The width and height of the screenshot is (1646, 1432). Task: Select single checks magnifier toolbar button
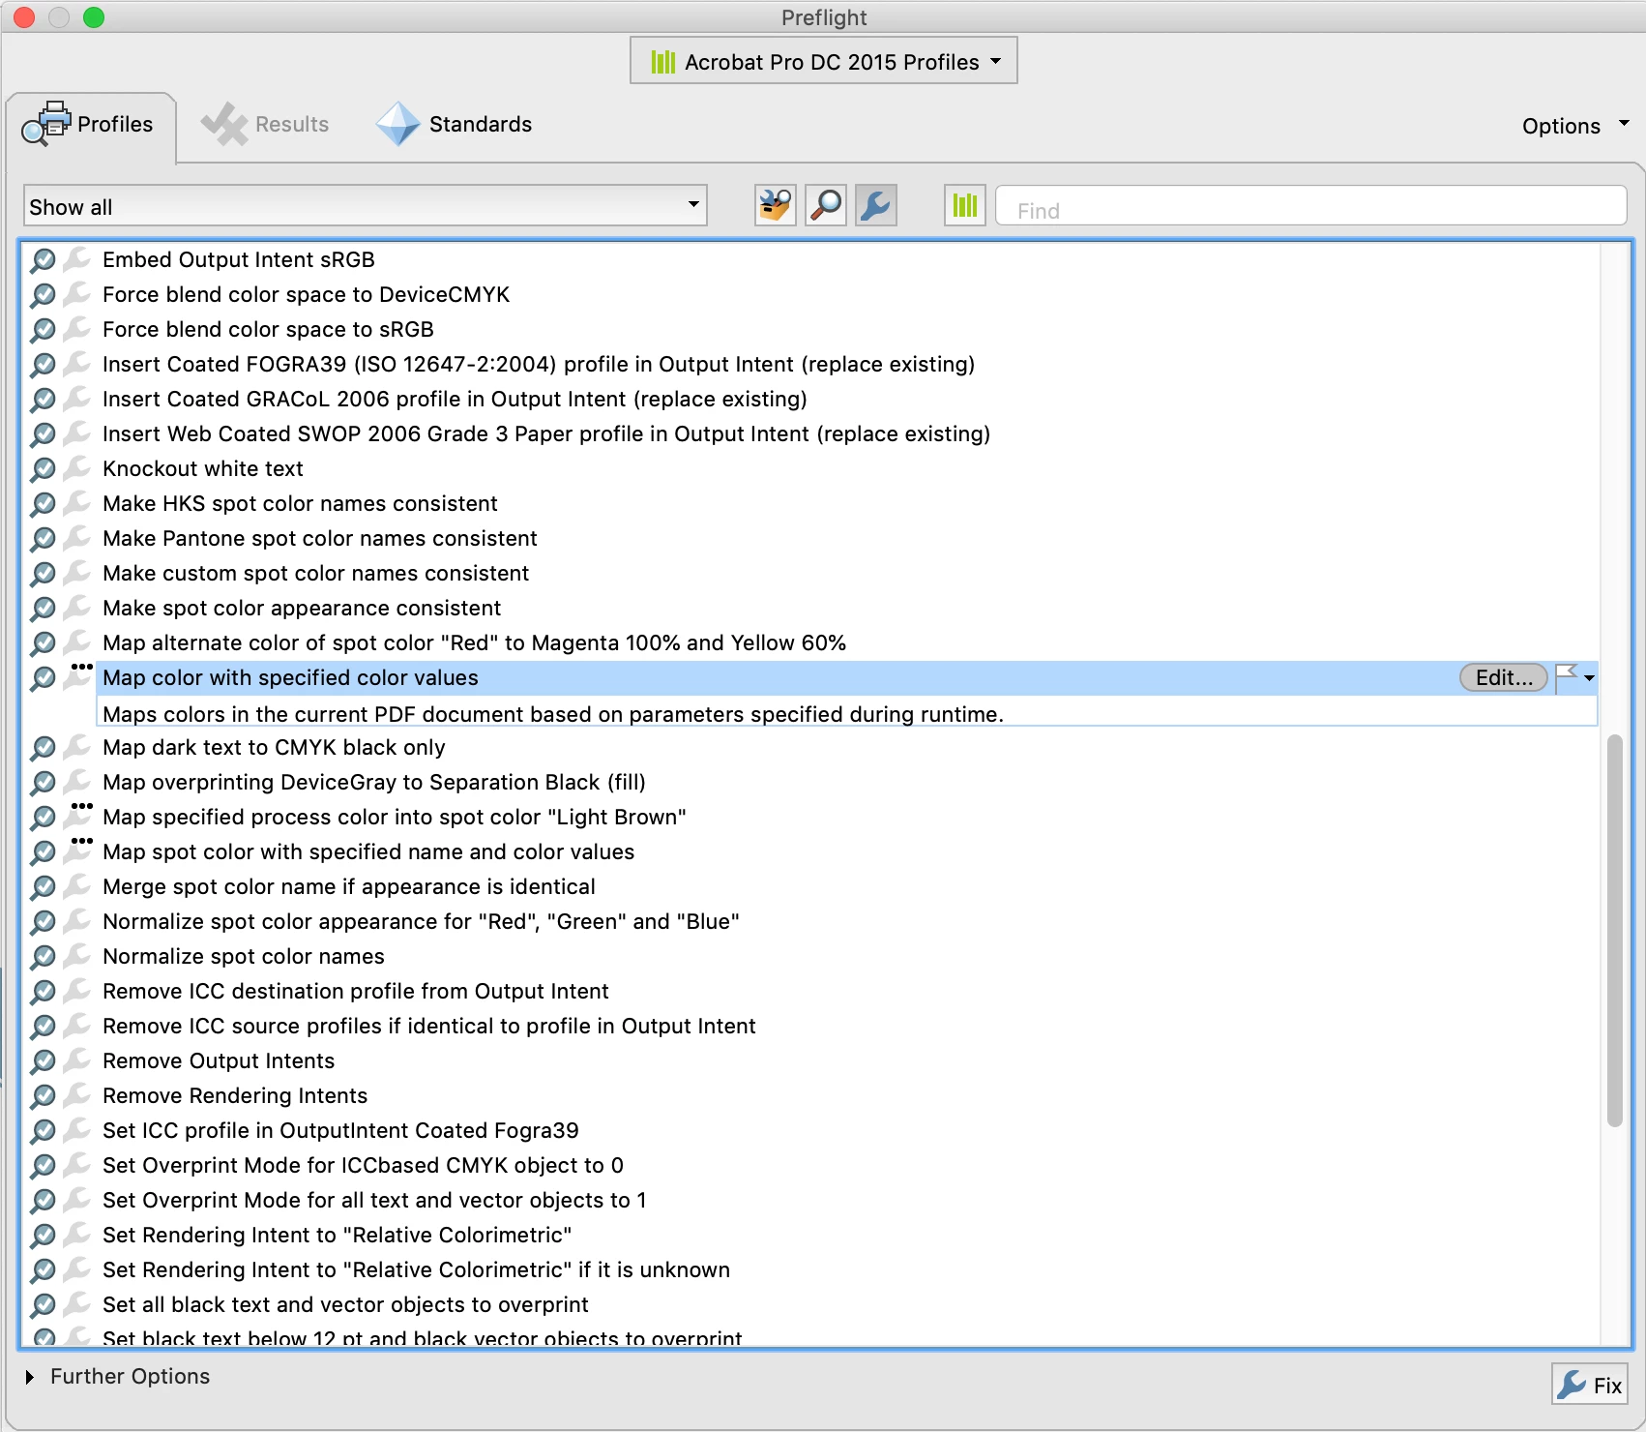click(826, 205)
